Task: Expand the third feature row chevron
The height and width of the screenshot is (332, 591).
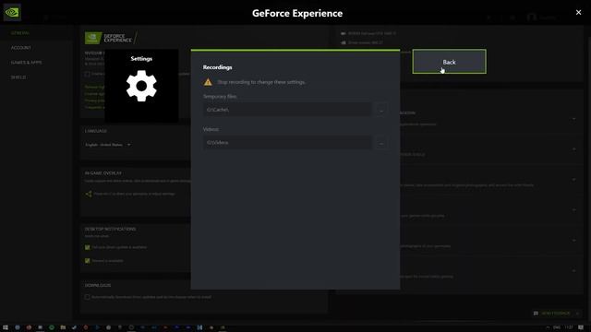Action: point(574,180)
